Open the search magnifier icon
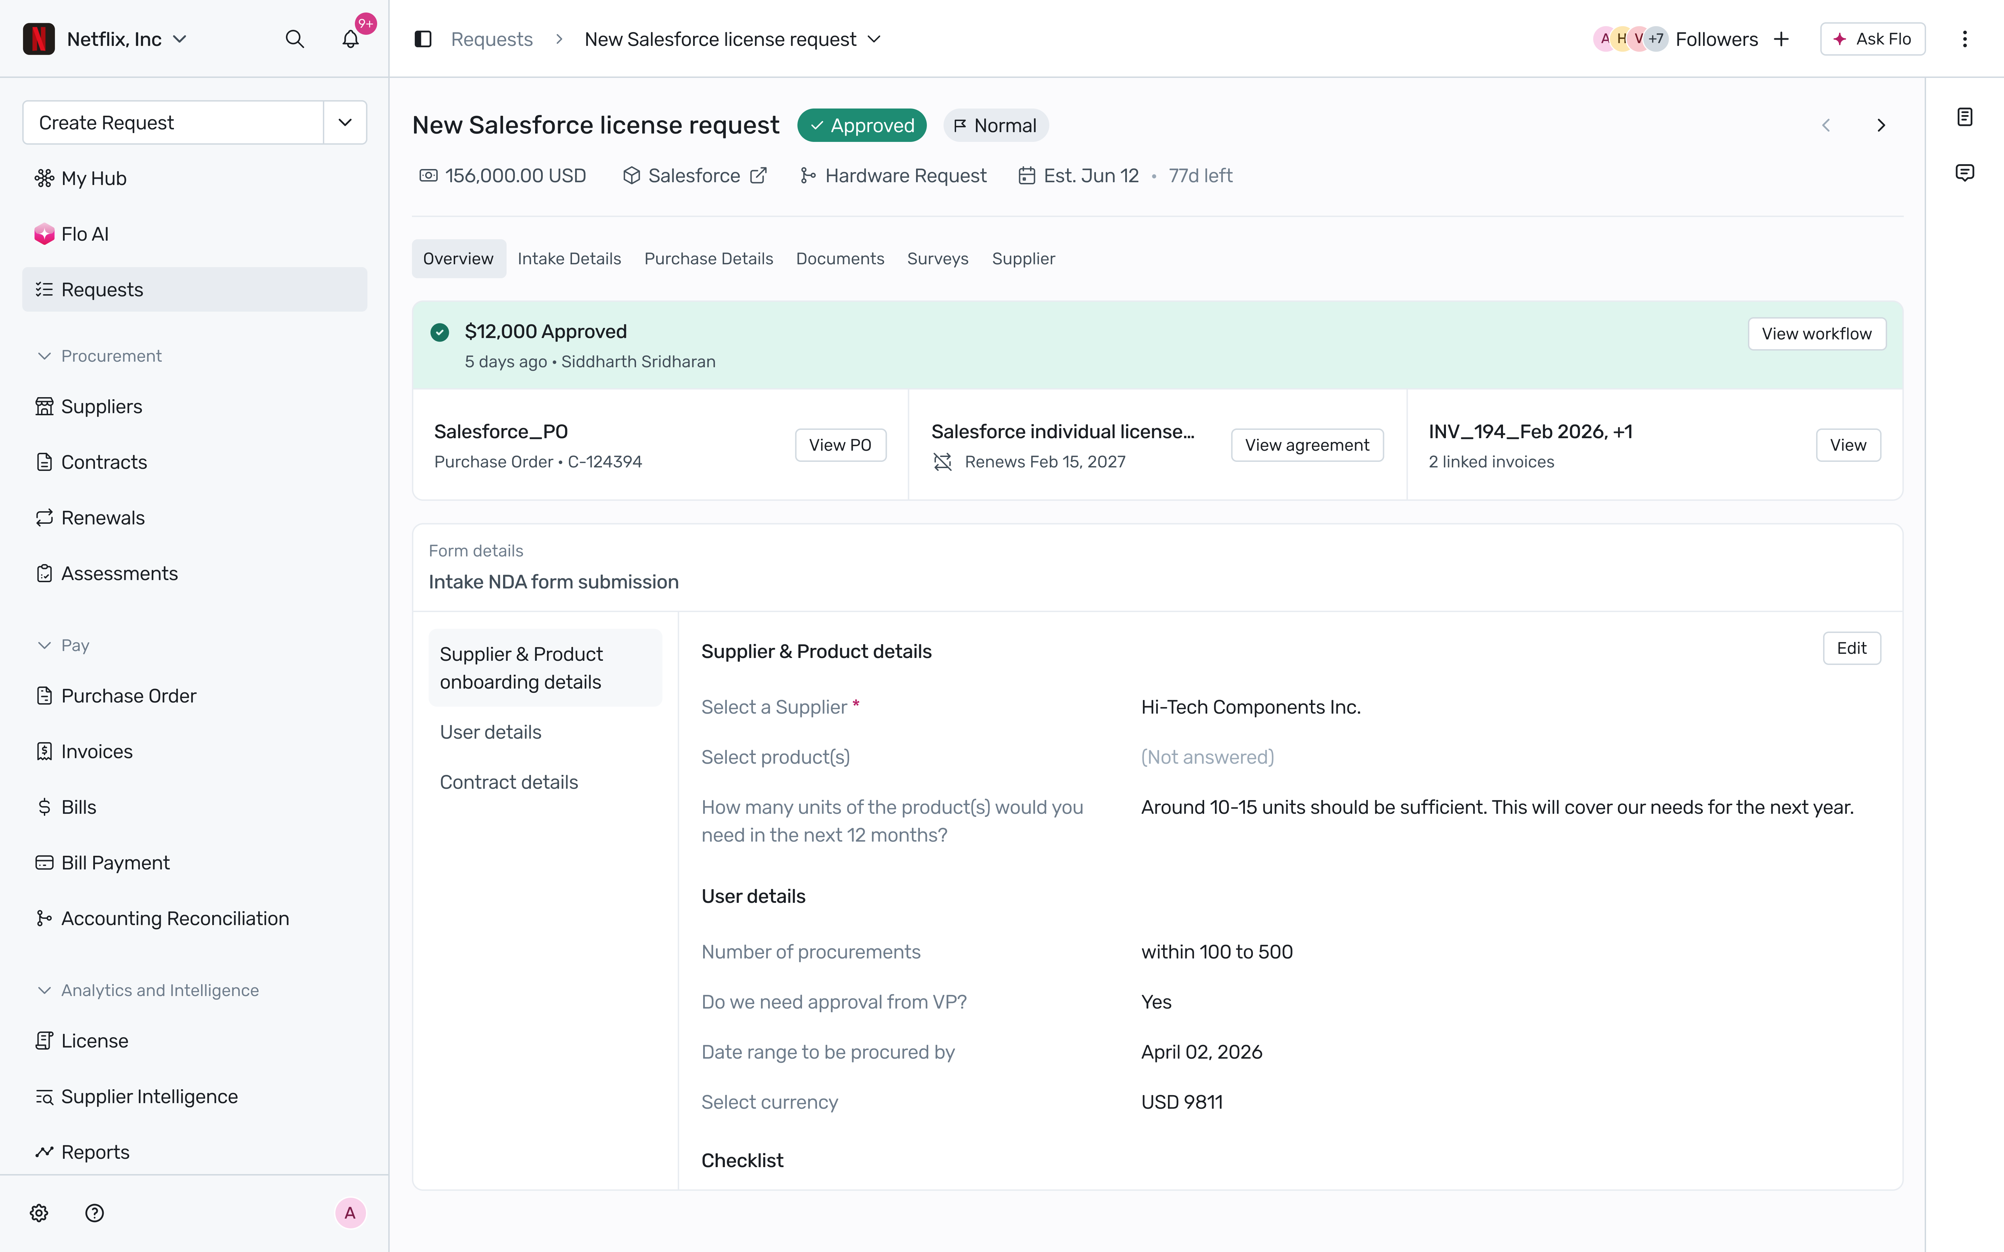Screen dimensions: 2004x1252 coord(294,39)
